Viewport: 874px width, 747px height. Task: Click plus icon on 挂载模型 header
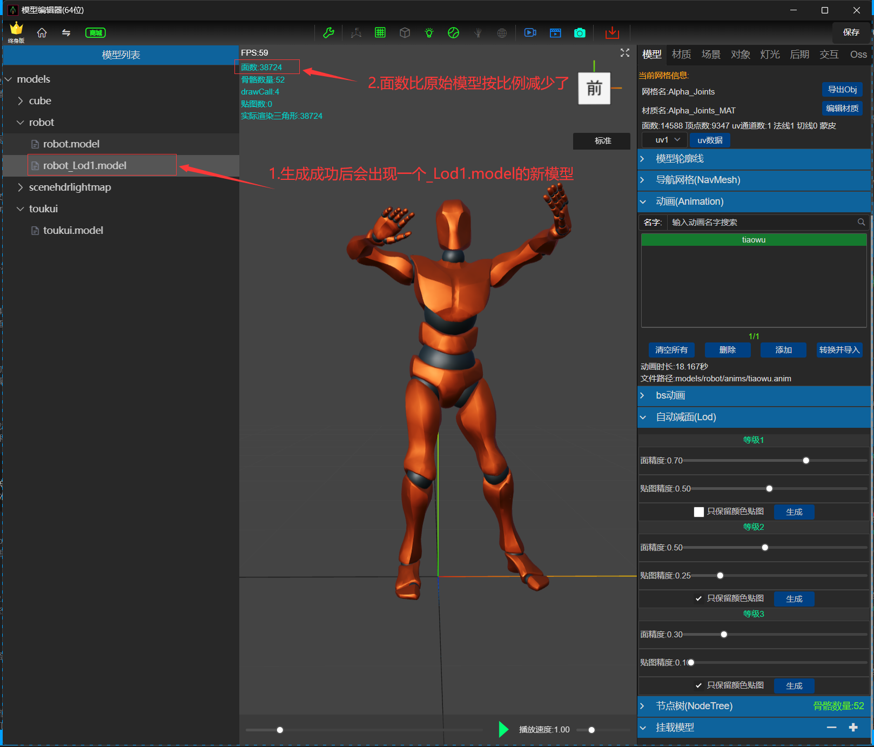[853, 728]
